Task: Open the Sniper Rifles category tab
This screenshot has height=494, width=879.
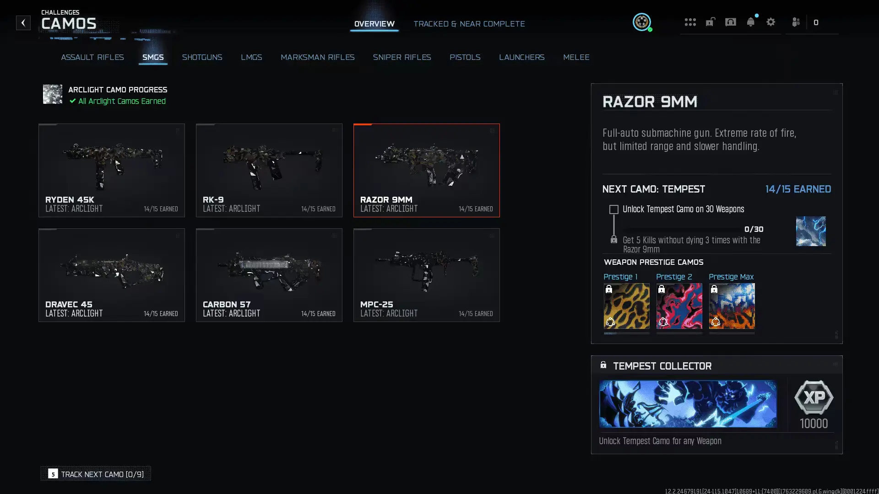Action: (402, 57)
